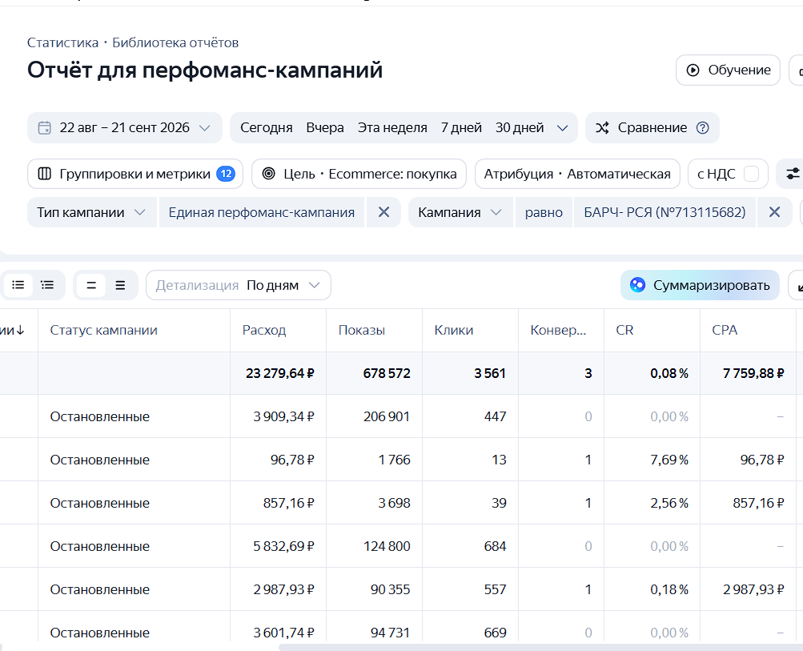Screen dimensions: 803x651
Task: Expand more period presets chevron
Action: 562,128
